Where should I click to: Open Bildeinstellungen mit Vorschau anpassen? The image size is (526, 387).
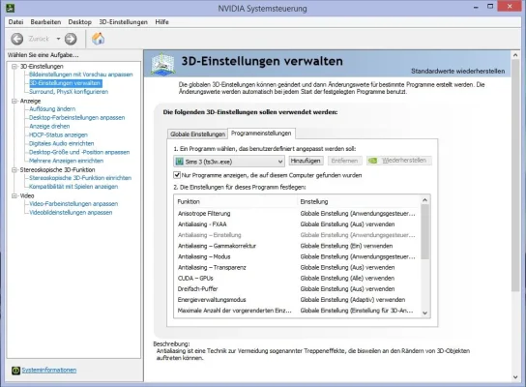tap(81, 74)
